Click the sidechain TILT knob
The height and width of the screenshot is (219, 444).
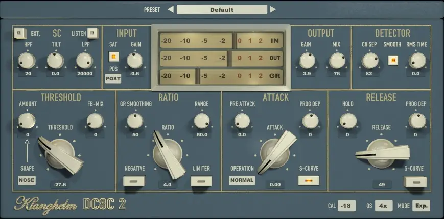56,61
